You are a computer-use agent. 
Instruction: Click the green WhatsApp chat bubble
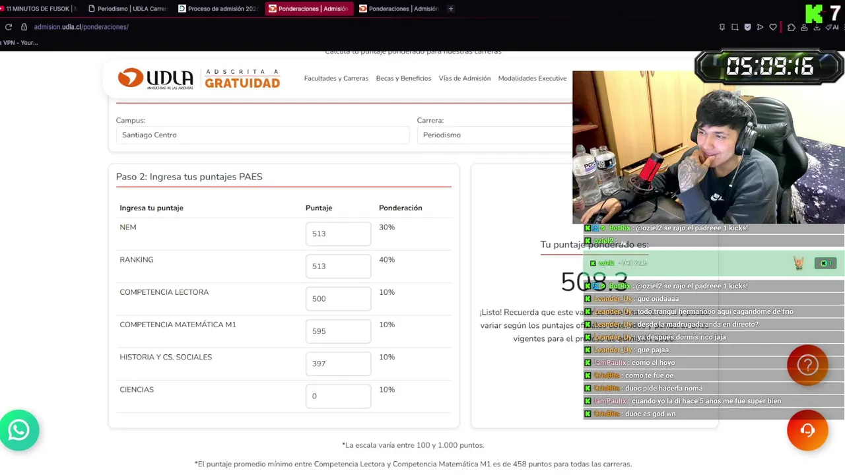[x=19, y=430]
